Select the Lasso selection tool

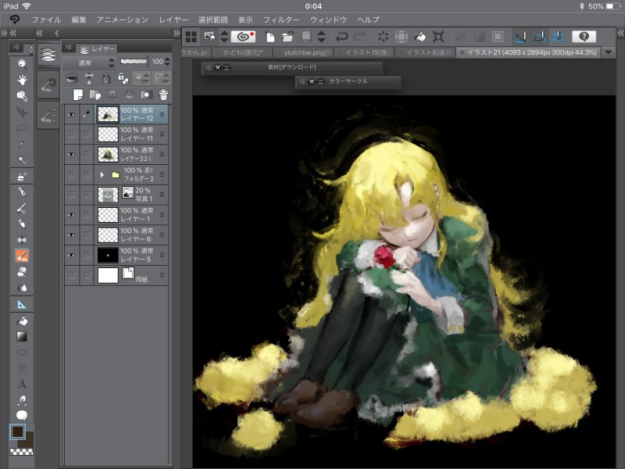tap(22, 127)
